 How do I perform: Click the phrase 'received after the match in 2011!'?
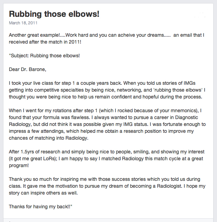[45, 42]
